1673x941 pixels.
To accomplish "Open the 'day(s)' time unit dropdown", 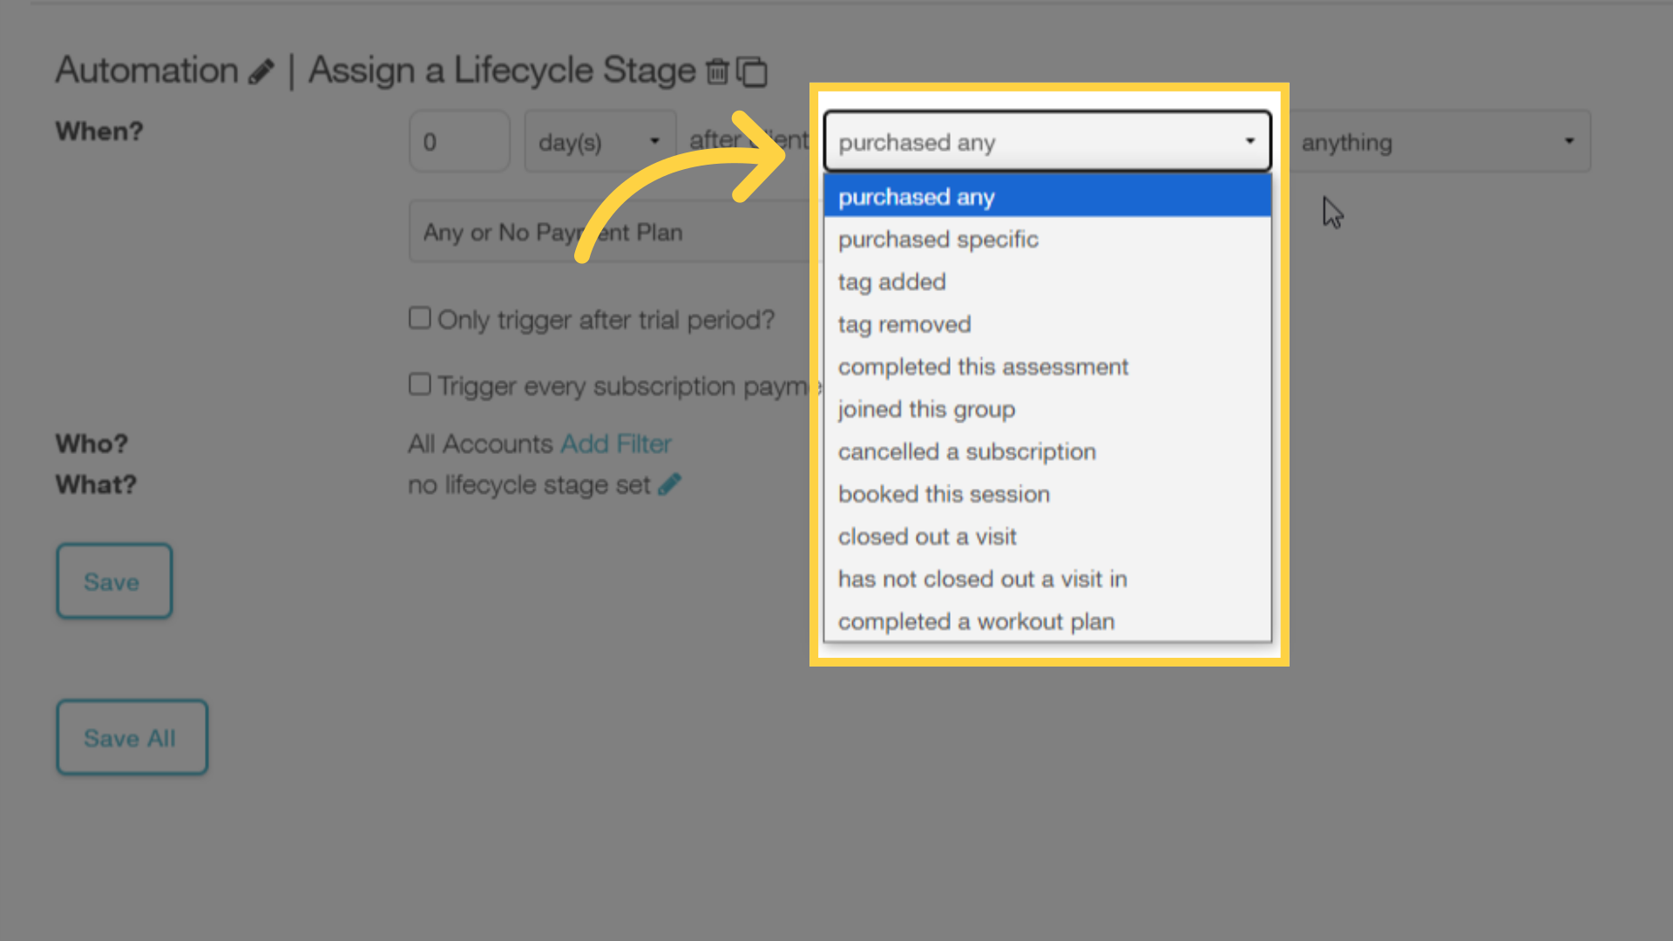I will tap(599, 141).
